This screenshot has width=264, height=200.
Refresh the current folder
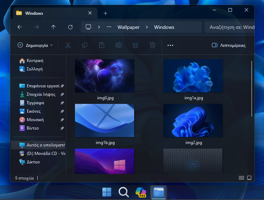tap(70, 27)
